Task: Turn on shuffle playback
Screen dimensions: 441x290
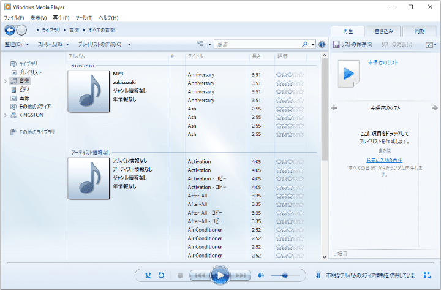Action: [148, 275]
